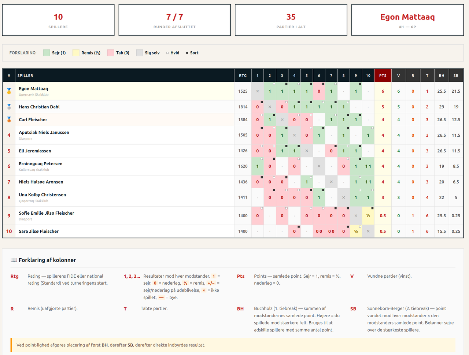This screenshot has height=355, width=469.
Task: Click Egon Mattaaq's points total of 6
Action: pyautogui.click(x=383, y=91)
